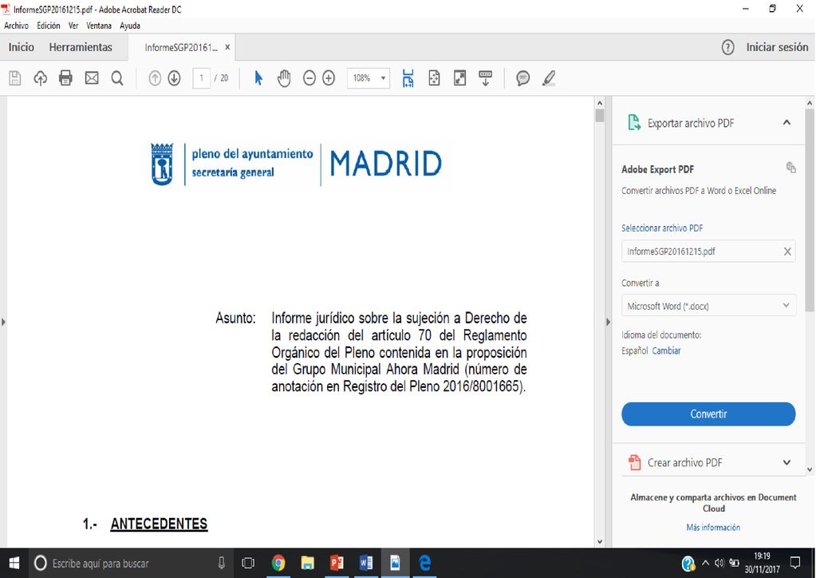816x578 pixels.
Task: Expand the left navigation pane arrow
Action: pos(3,322)
